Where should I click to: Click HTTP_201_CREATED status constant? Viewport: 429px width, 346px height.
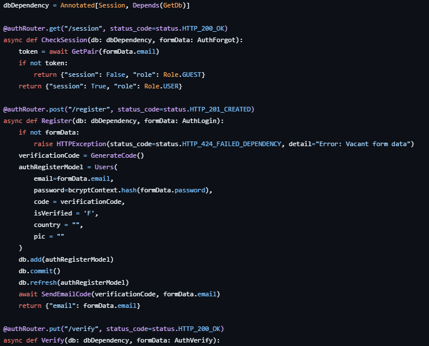220,109
